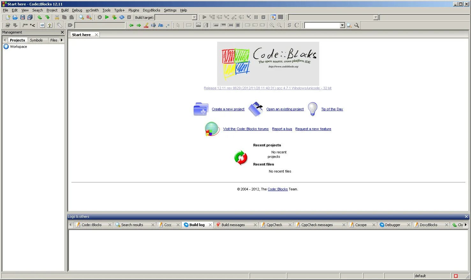The width and height of the screenshot is (471, 280).
Task: Click the Build gear icon
Action: click(100, 17)
